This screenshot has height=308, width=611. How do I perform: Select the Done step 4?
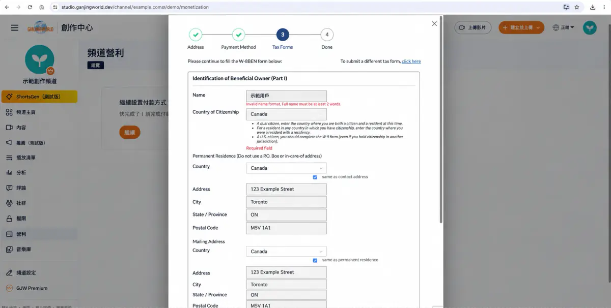coord(327,39)
